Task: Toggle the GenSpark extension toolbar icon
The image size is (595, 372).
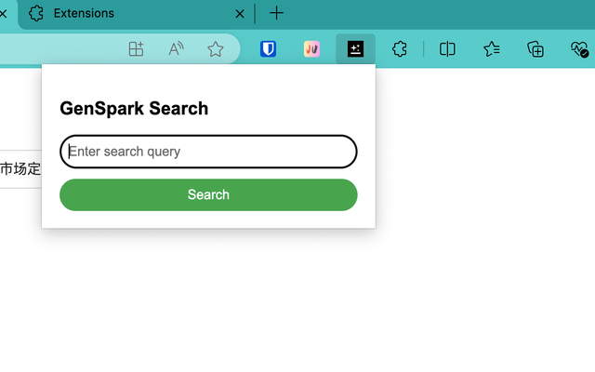Action: [355, 49]
